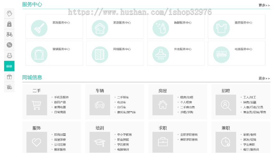Open the heart icon under 服务
280x153 pixels.
coord(37,142)
